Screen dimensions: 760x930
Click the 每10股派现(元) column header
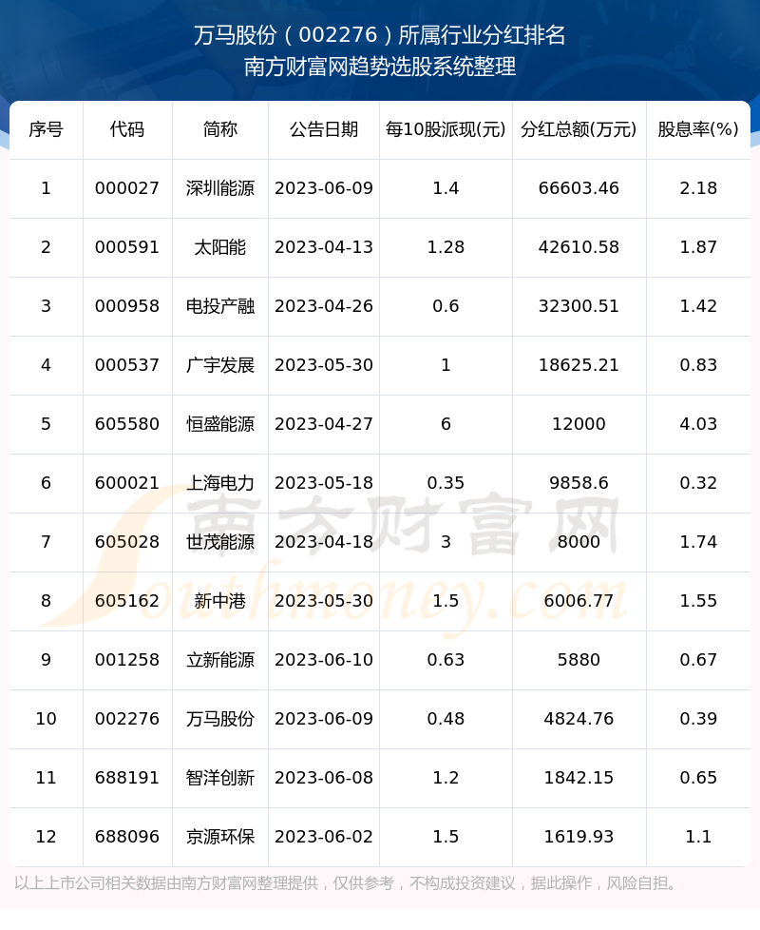(x=446, y=129)
